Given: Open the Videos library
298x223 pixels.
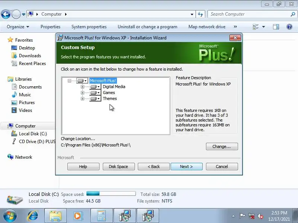Looking at the screenshot, I should pyautogui.click(x=25, y=110).
